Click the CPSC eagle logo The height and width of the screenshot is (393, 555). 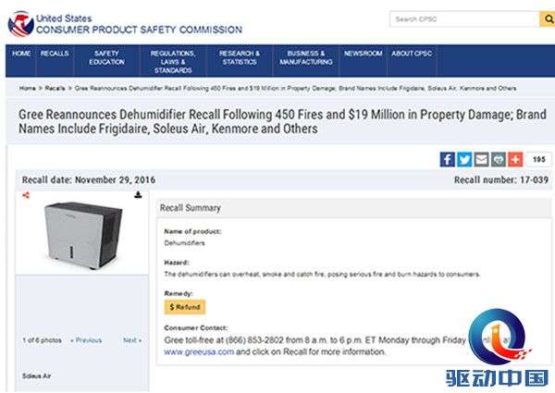point(19,22)
